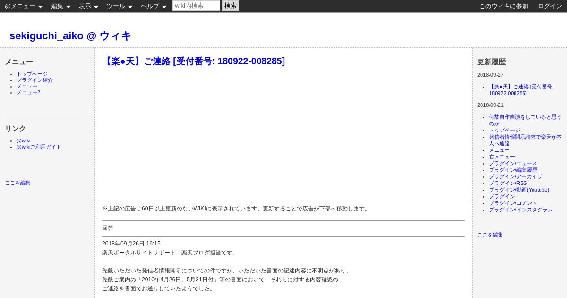The height and width of the screenshot is (298, 567).
Task: Open メニュー in 更新履歴 list
Action: (x=499, y=150)
